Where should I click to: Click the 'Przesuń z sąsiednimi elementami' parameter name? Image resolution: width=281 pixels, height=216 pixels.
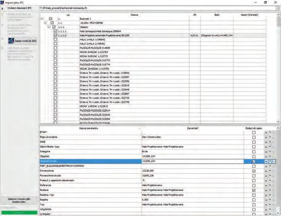tap(57, 181)
